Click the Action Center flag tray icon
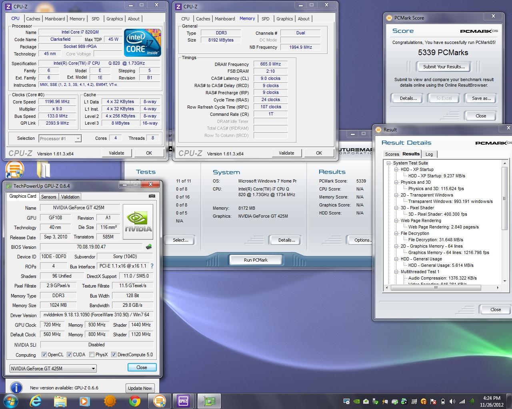The image size is (512, 409). click(433, 401)
